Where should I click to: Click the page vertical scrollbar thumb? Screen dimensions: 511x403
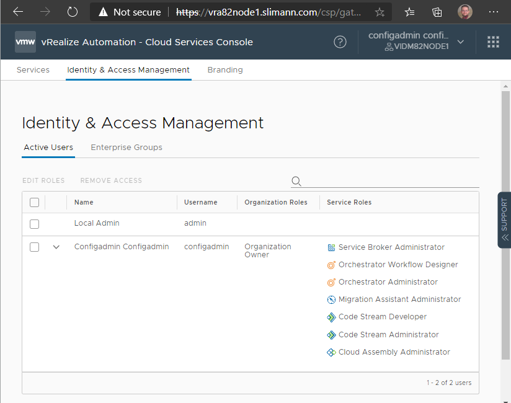pos(506,225)
